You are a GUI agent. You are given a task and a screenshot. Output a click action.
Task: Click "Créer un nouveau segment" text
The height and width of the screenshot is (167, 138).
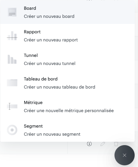(x=52, y=134)
